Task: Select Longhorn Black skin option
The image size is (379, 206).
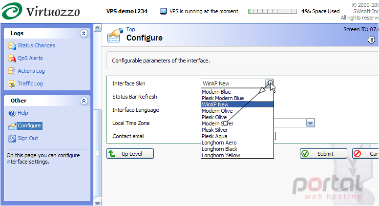Action: pos(237,149)
